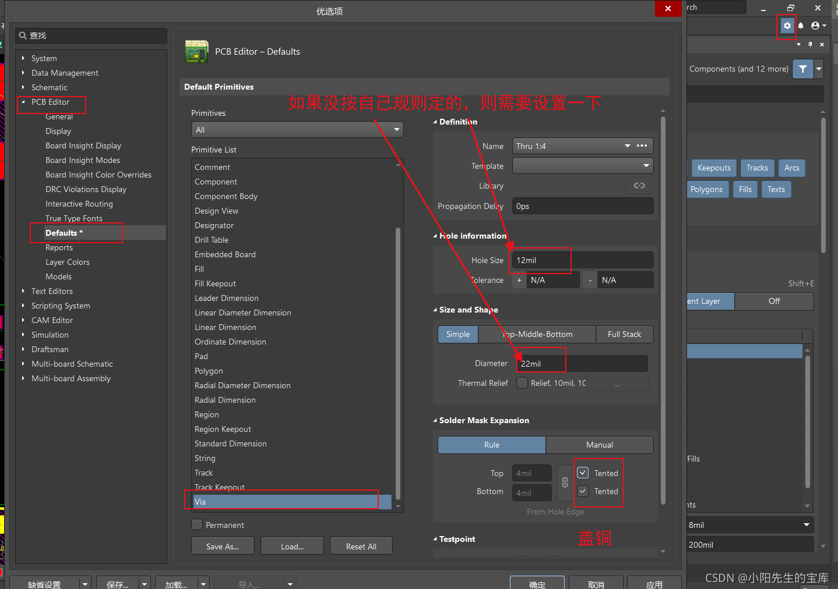838x589 pixels.
Task: Expand Data Management tree node
Action: click(x=23, y=73)
